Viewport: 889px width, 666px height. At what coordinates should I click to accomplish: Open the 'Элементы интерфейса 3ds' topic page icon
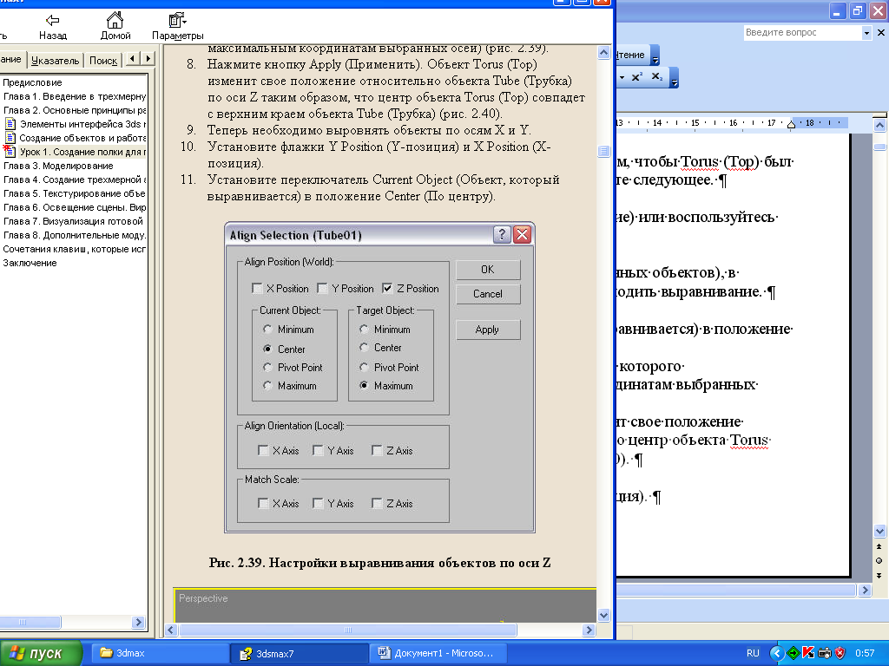pos(10,124)
